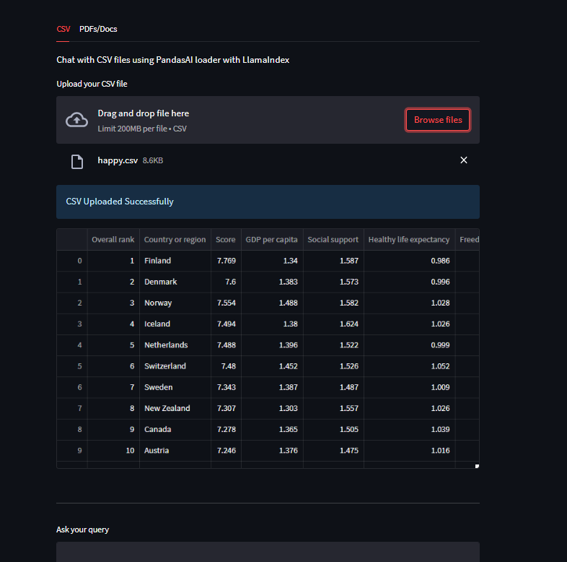Click inside the Ask your query field

[268, 552]
